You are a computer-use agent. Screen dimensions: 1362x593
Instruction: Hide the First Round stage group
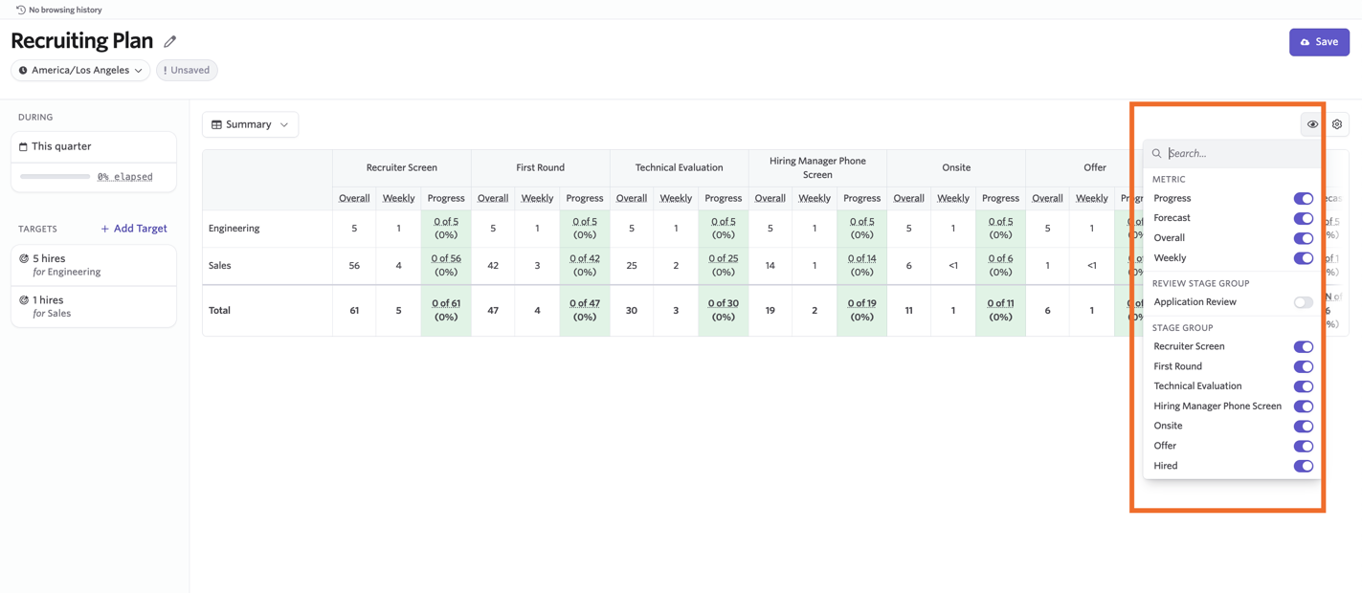point(1304,366)
